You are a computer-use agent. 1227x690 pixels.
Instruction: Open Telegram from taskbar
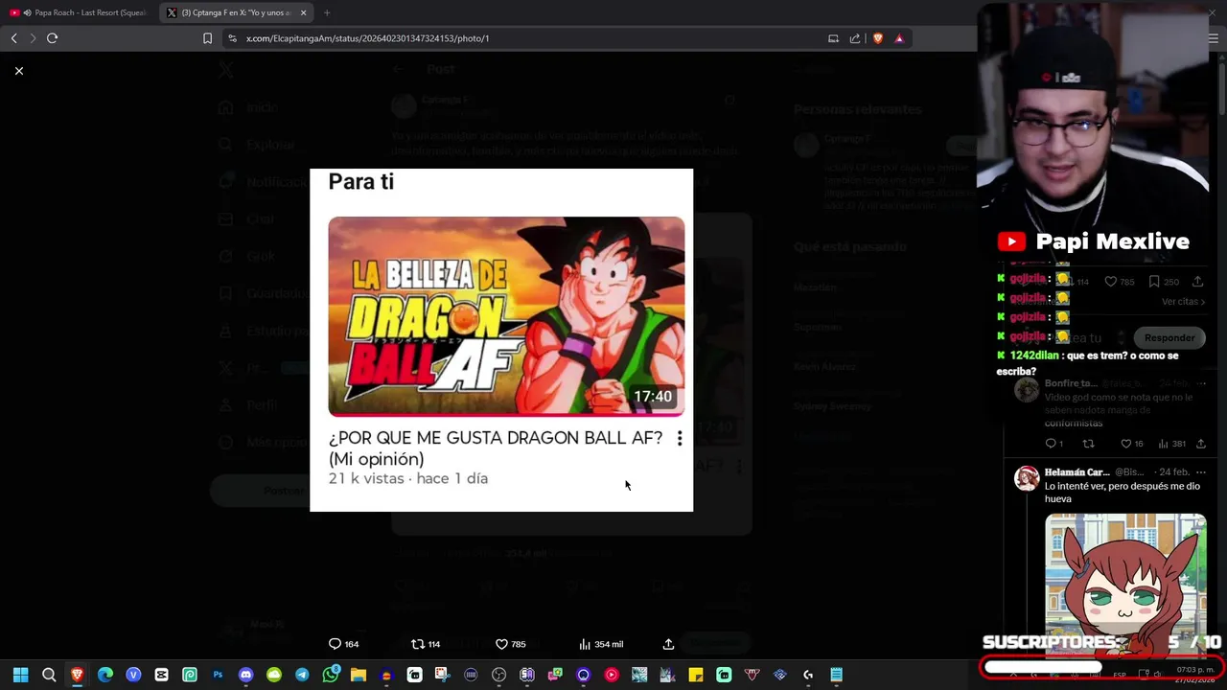(x=302, y=675)
